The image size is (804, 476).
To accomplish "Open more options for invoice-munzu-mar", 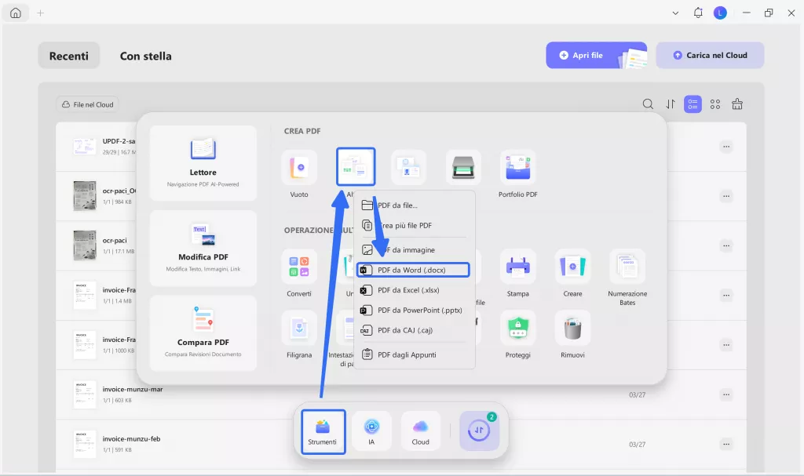I will [726, 393].
